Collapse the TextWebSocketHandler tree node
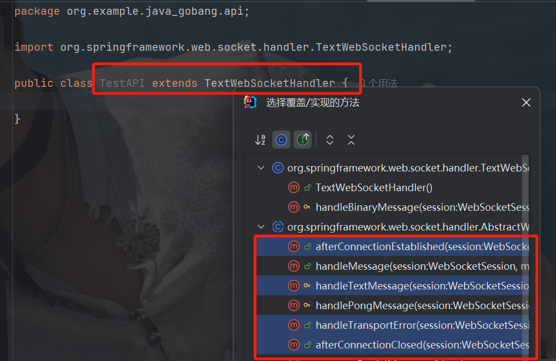Screen dimensions: 556x361 pyautogui.click(x=261, y=168)
